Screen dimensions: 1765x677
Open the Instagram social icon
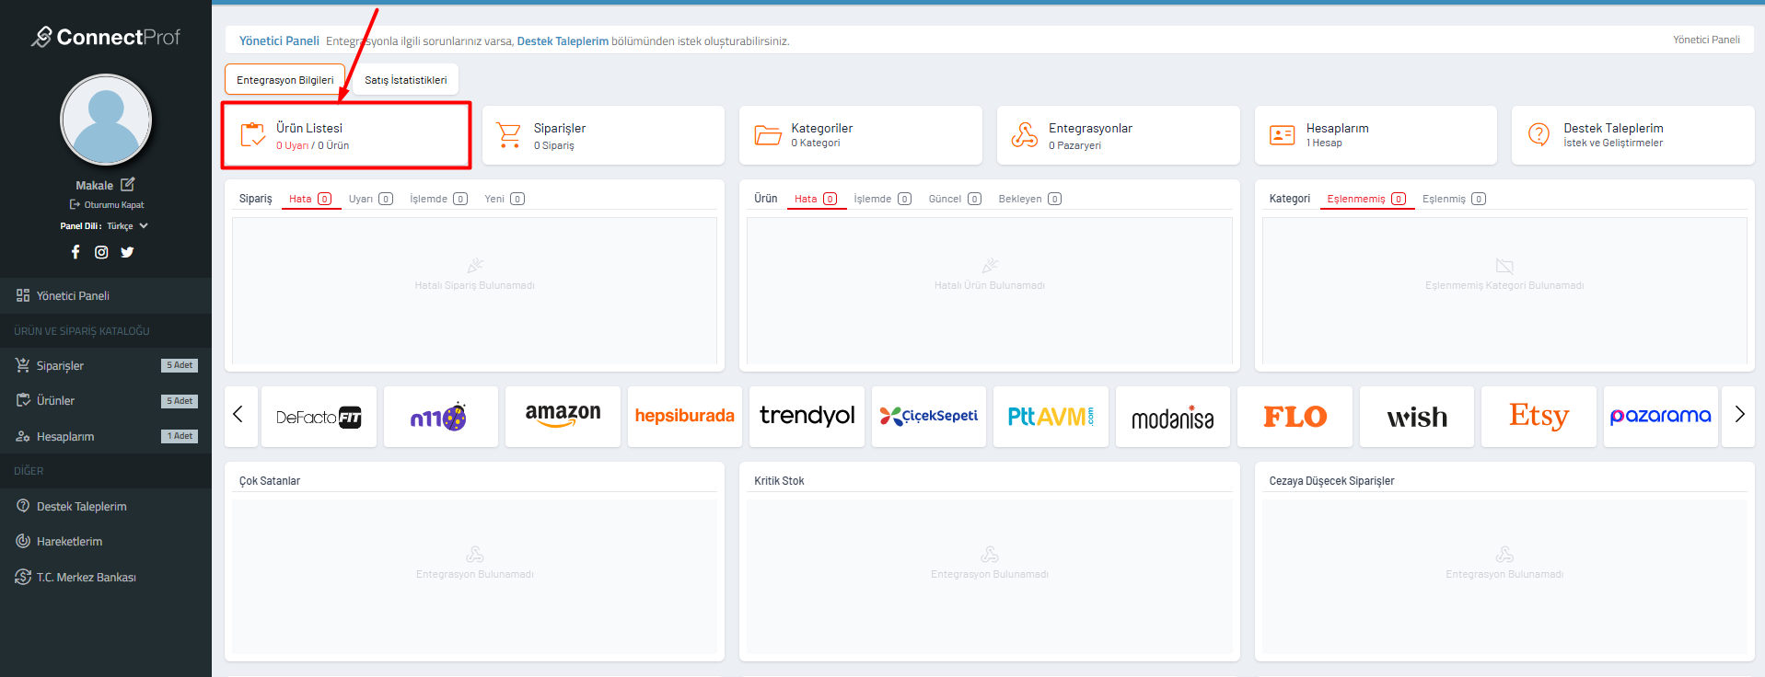pos(101,252)
